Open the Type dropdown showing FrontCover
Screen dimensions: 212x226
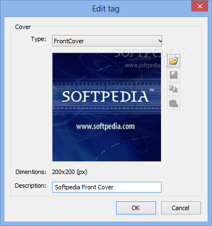pyautogui.click(x=107, y=41)
